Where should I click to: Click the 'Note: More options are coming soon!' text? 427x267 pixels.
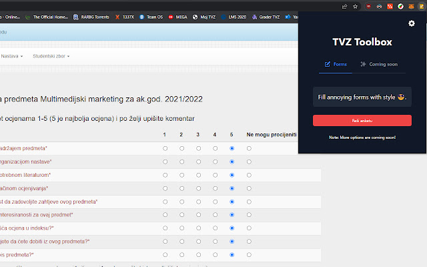point(362,138)
